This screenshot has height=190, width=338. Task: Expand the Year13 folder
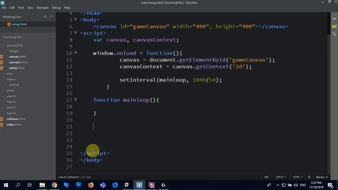point(4,113)
